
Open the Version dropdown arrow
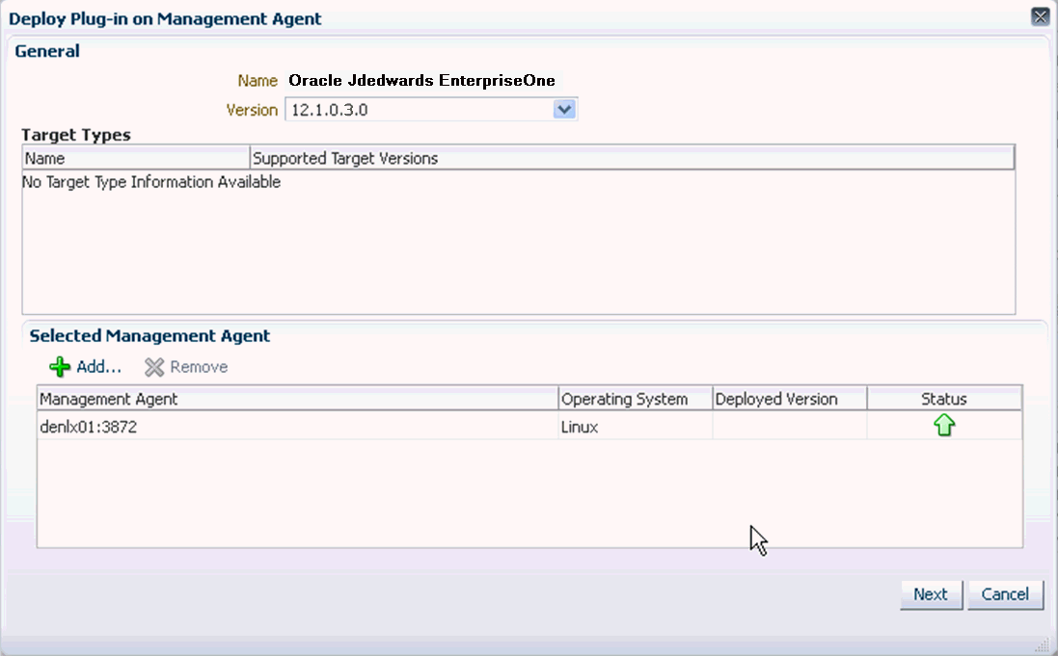pyautogui.click(x=564, y=109)
